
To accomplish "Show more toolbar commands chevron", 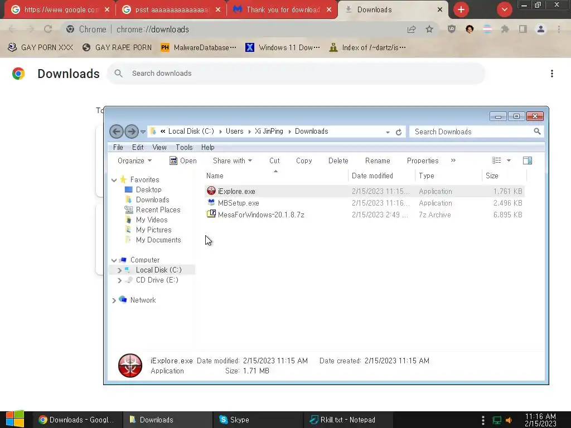I will [453, 160].
